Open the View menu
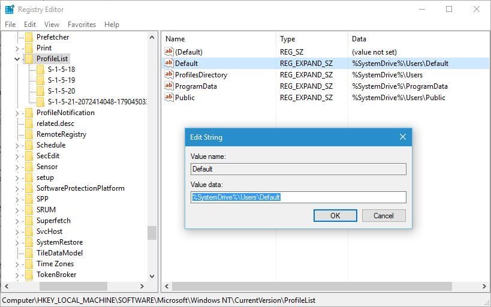The image size is (491, 307). click(x=52, y=25)
